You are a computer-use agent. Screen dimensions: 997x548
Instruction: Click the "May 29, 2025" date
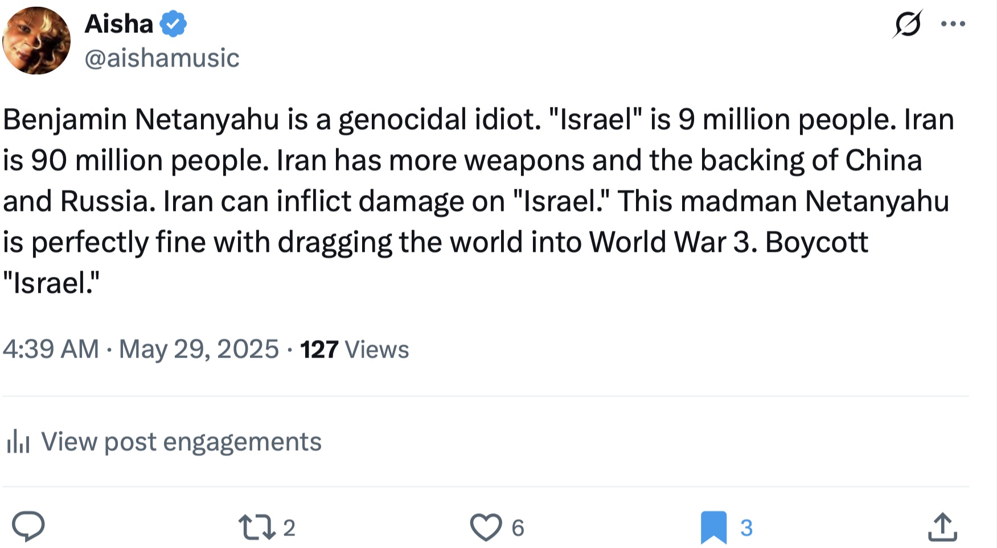tap(199, 349)
